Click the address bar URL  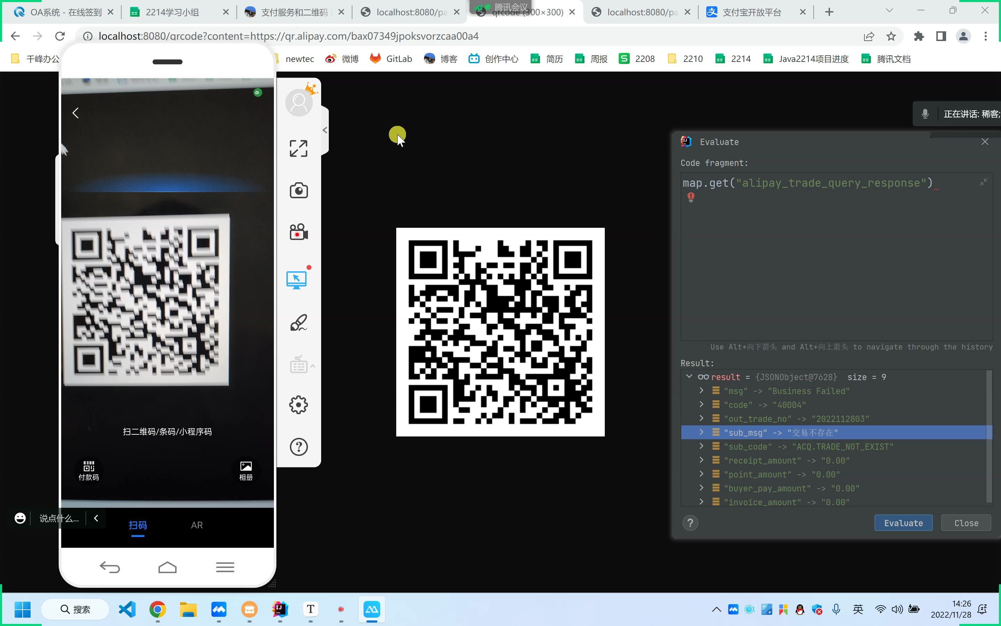coord(288,36)
